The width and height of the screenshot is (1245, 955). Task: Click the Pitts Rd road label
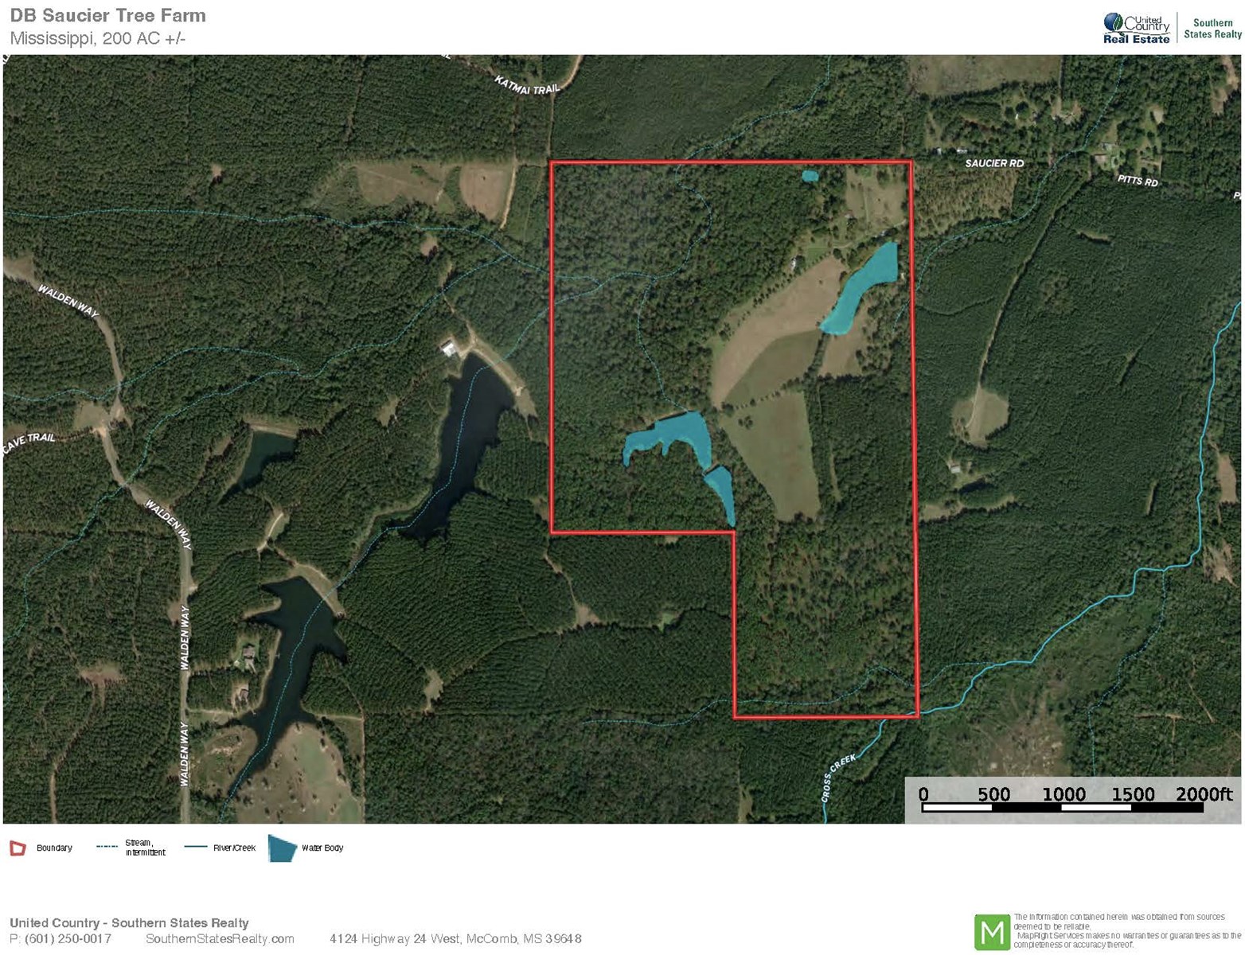pyautogui.click(x=1138, y=181)
